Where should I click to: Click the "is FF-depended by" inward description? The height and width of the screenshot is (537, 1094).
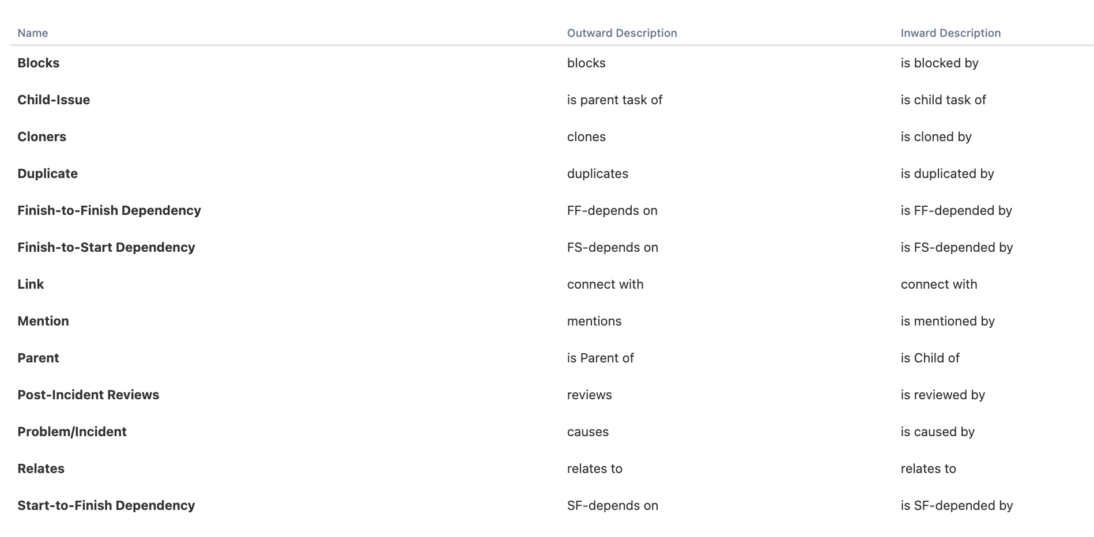[x=956, y=210]
